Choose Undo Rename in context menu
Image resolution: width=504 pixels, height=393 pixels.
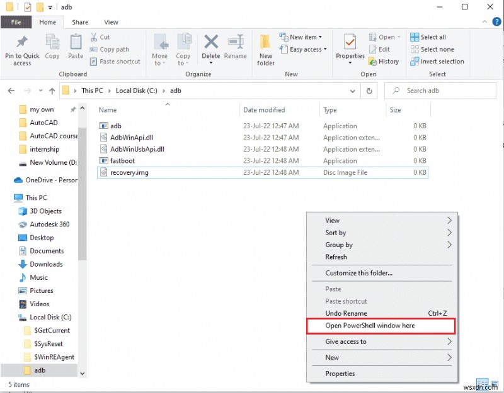click(382, 313)
